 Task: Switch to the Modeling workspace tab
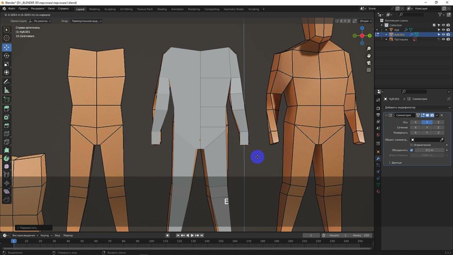click(94, 9)
